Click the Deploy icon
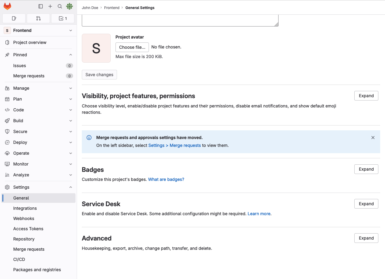Viewport: 385px width, 279px height. tap(7, 142)
